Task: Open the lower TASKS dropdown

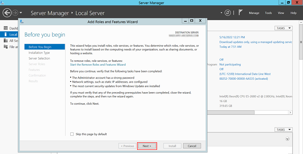Action: click(x=283, y=130)
